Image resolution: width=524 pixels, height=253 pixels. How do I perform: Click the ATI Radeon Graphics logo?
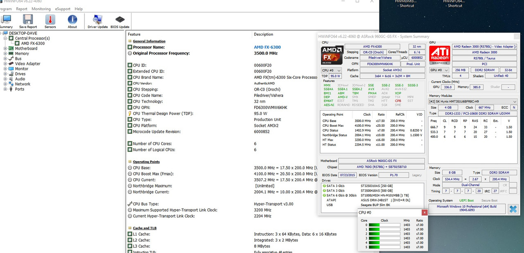[x=439, y=55]
